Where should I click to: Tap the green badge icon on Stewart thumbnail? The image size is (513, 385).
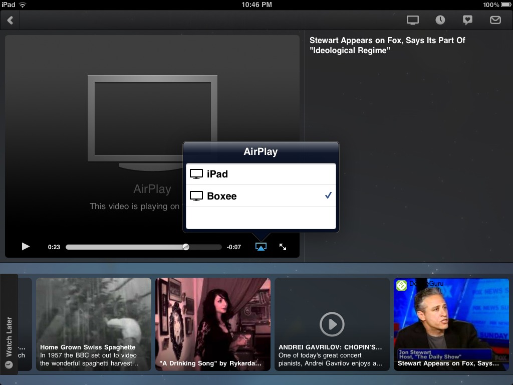[401, 285]
